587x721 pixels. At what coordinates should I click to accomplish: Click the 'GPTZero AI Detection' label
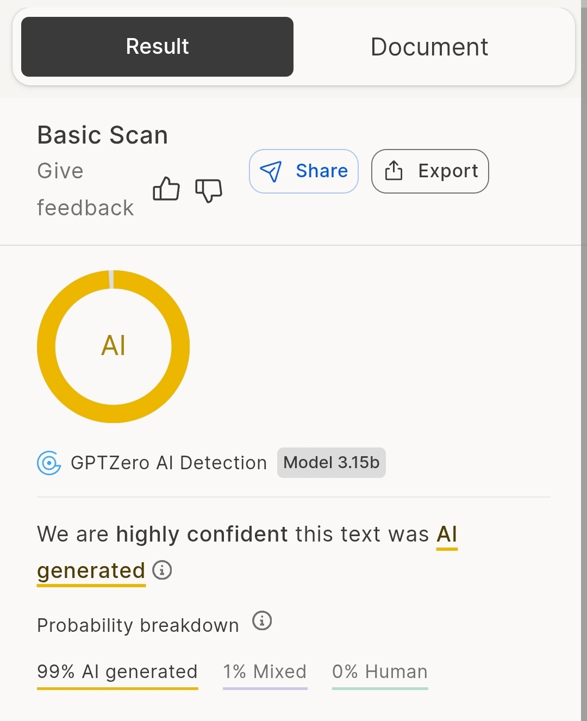168,463
